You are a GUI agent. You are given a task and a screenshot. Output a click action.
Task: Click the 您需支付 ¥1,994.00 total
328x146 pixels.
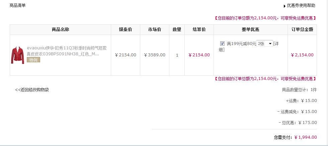[x=295, y=137]
